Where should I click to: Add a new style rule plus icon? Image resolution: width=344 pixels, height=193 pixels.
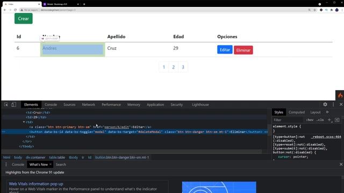coord(329,120)
